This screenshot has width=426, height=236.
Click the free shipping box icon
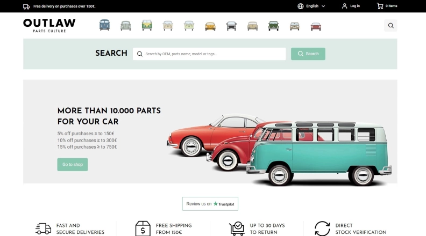143,228
